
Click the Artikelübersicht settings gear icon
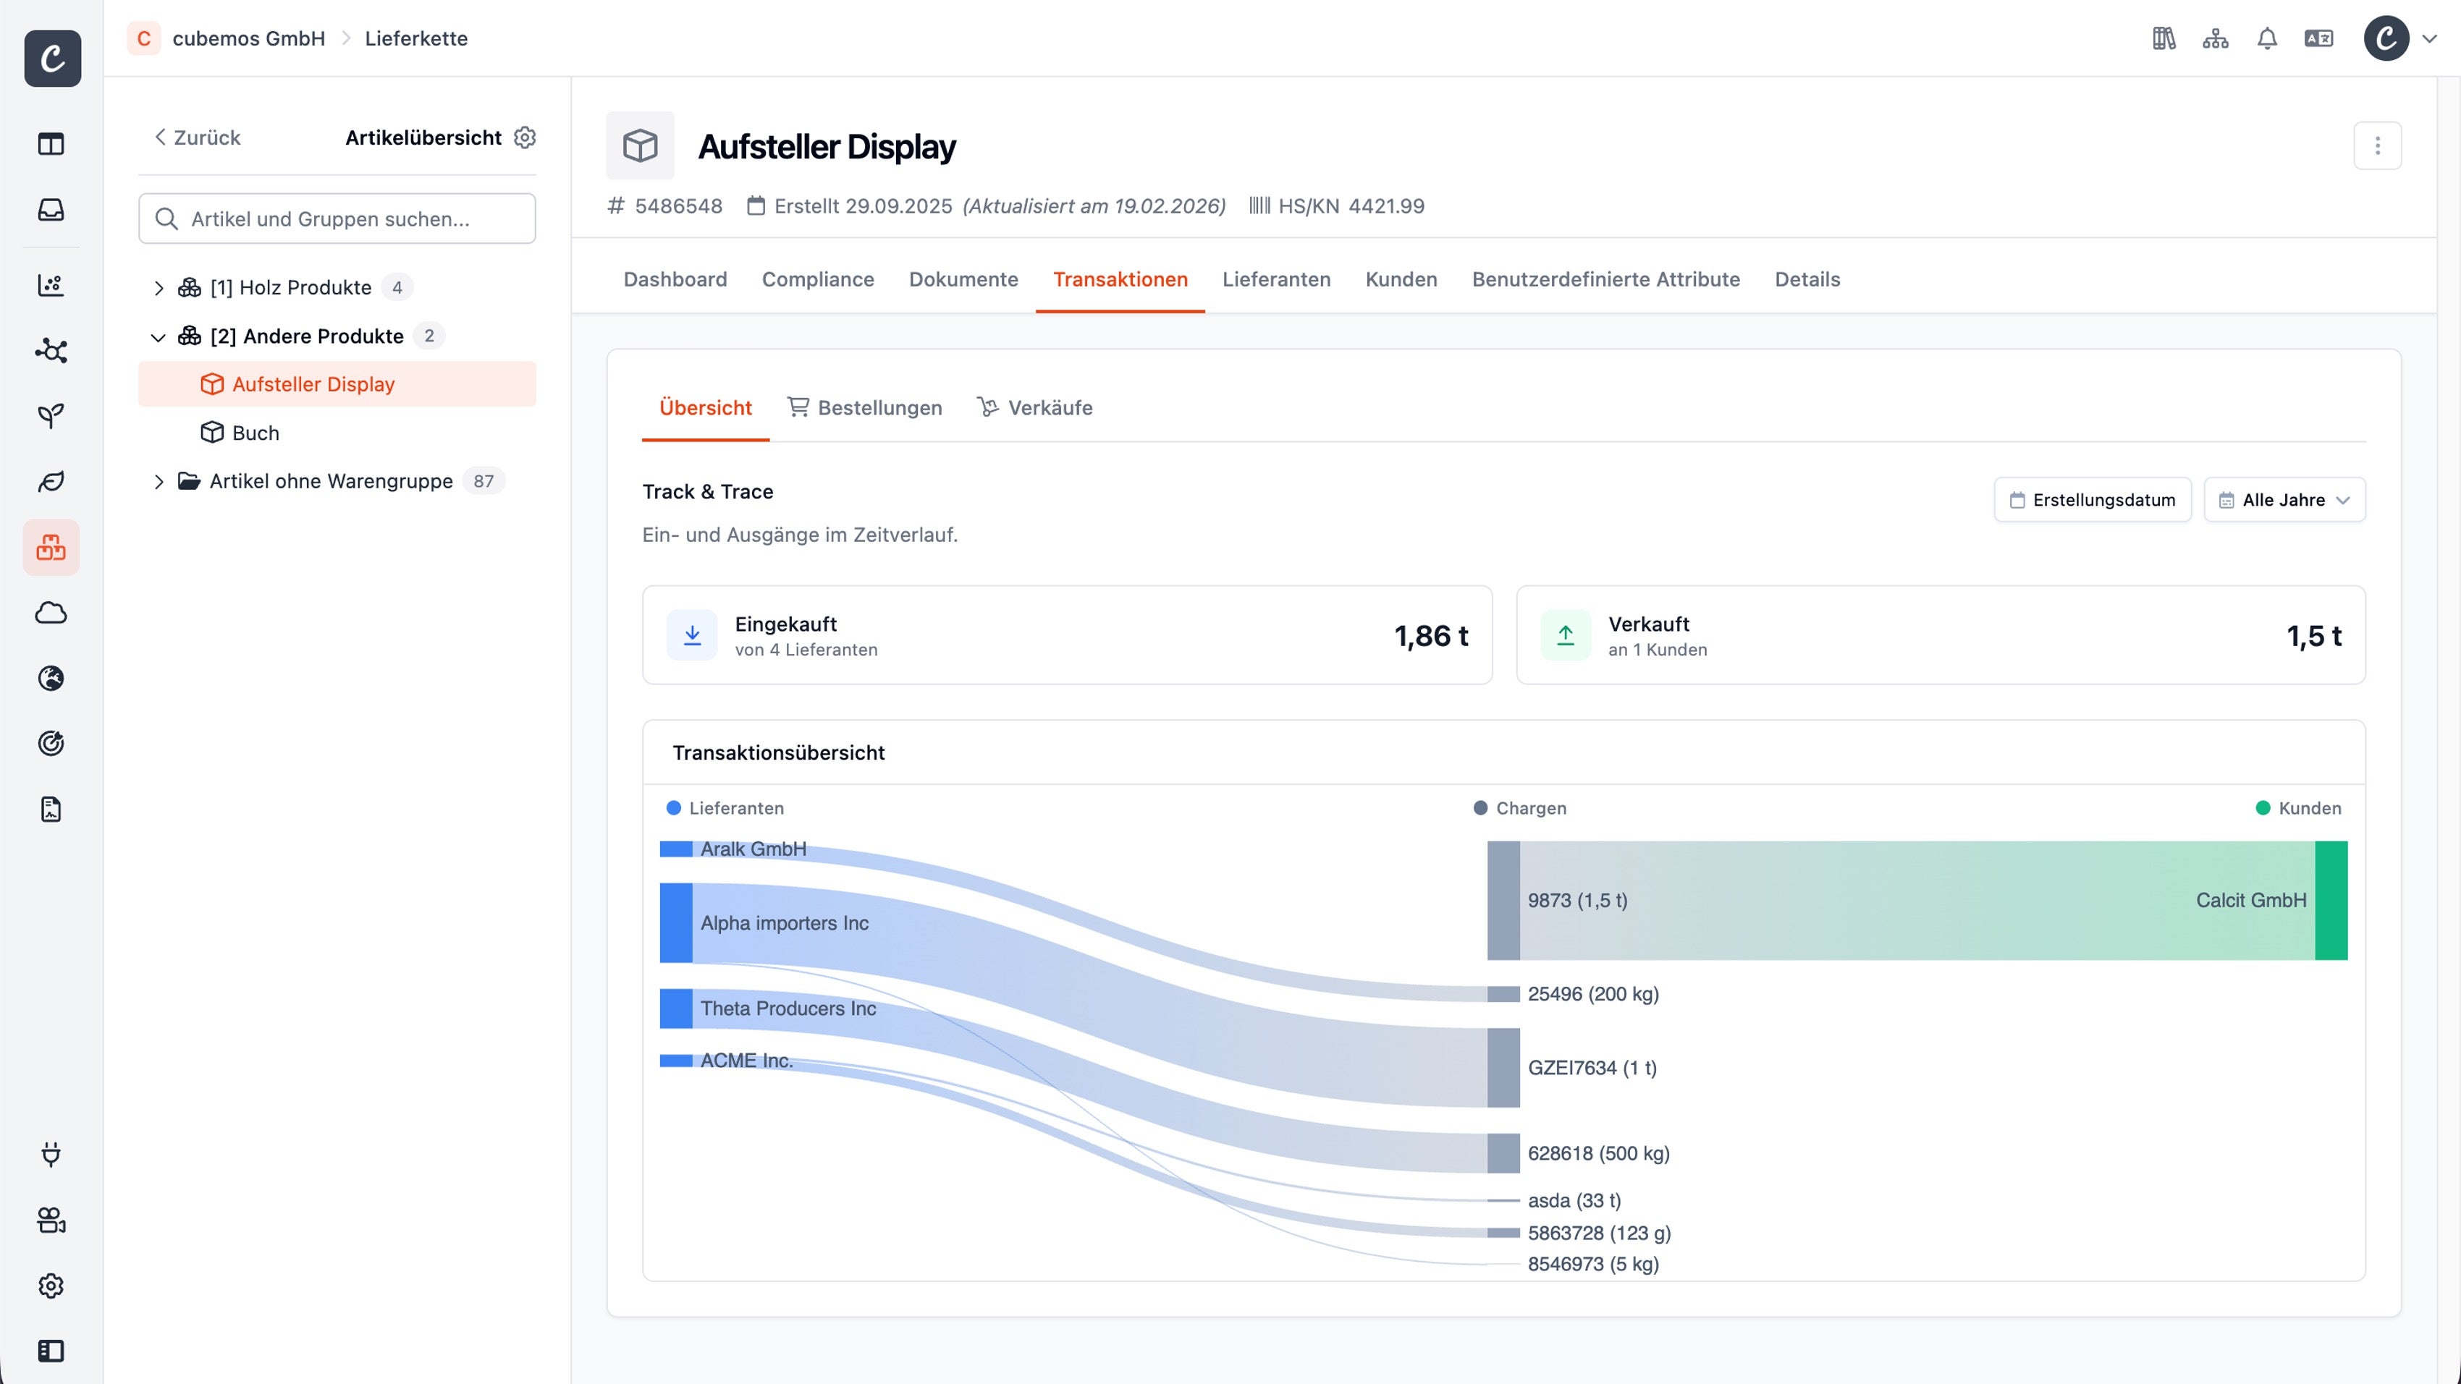[x=525, y=137]
